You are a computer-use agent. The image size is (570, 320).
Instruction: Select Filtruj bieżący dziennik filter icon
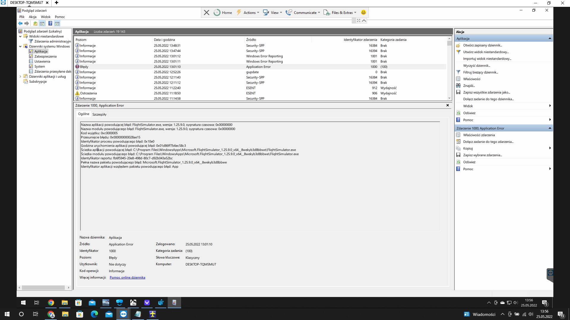pyautogui.click(x=459, y=72)
